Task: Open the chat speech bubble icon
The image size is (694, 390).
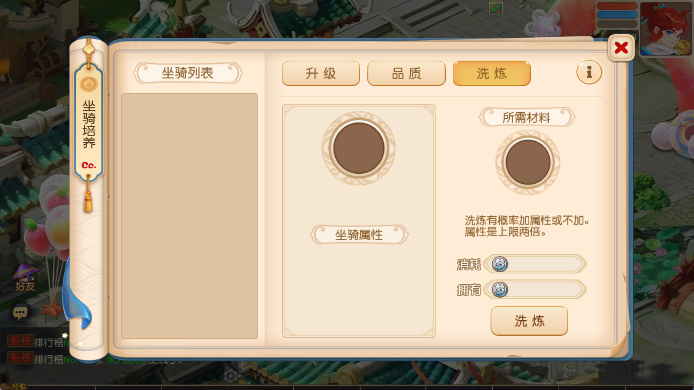Action: pos(20,312)
